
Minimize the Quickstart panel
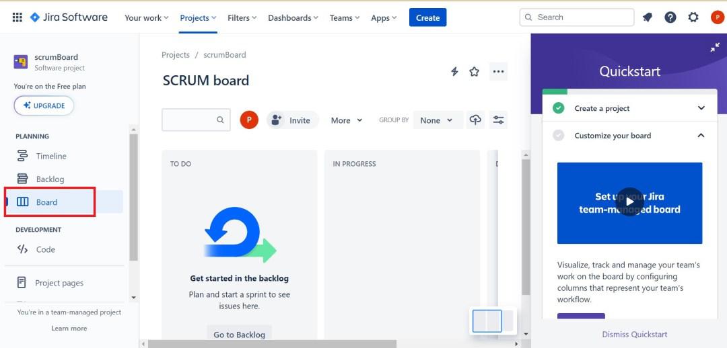pyautogui.click(x=715, y=47)
